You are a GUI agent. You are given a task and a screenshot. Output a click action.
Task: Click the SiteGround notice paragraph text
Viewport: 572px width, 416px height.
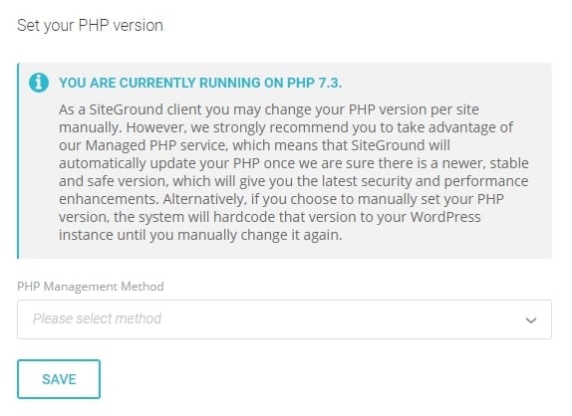click(294, 172)
